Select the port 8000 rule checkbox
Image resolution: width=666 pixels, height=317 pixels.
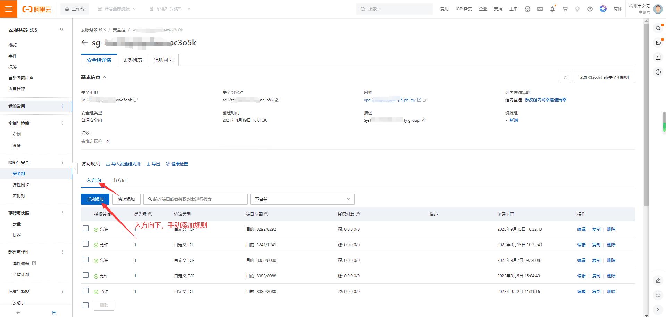coord(86,259)
